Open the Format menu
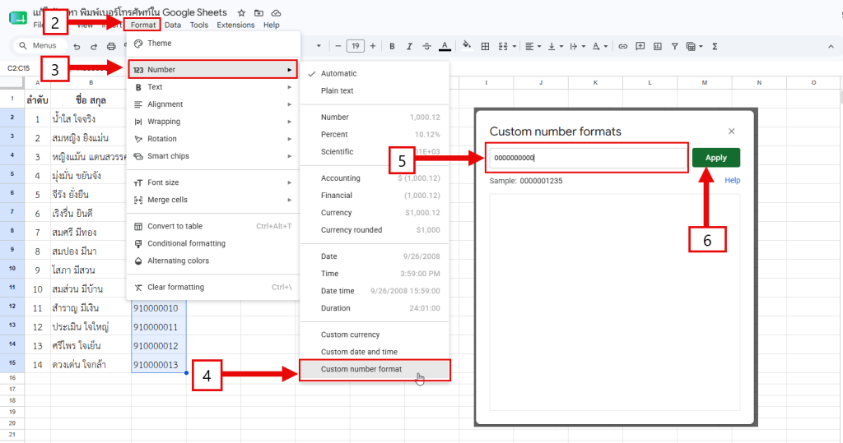This screenshot has width=843, height=443. click(143, 25)
